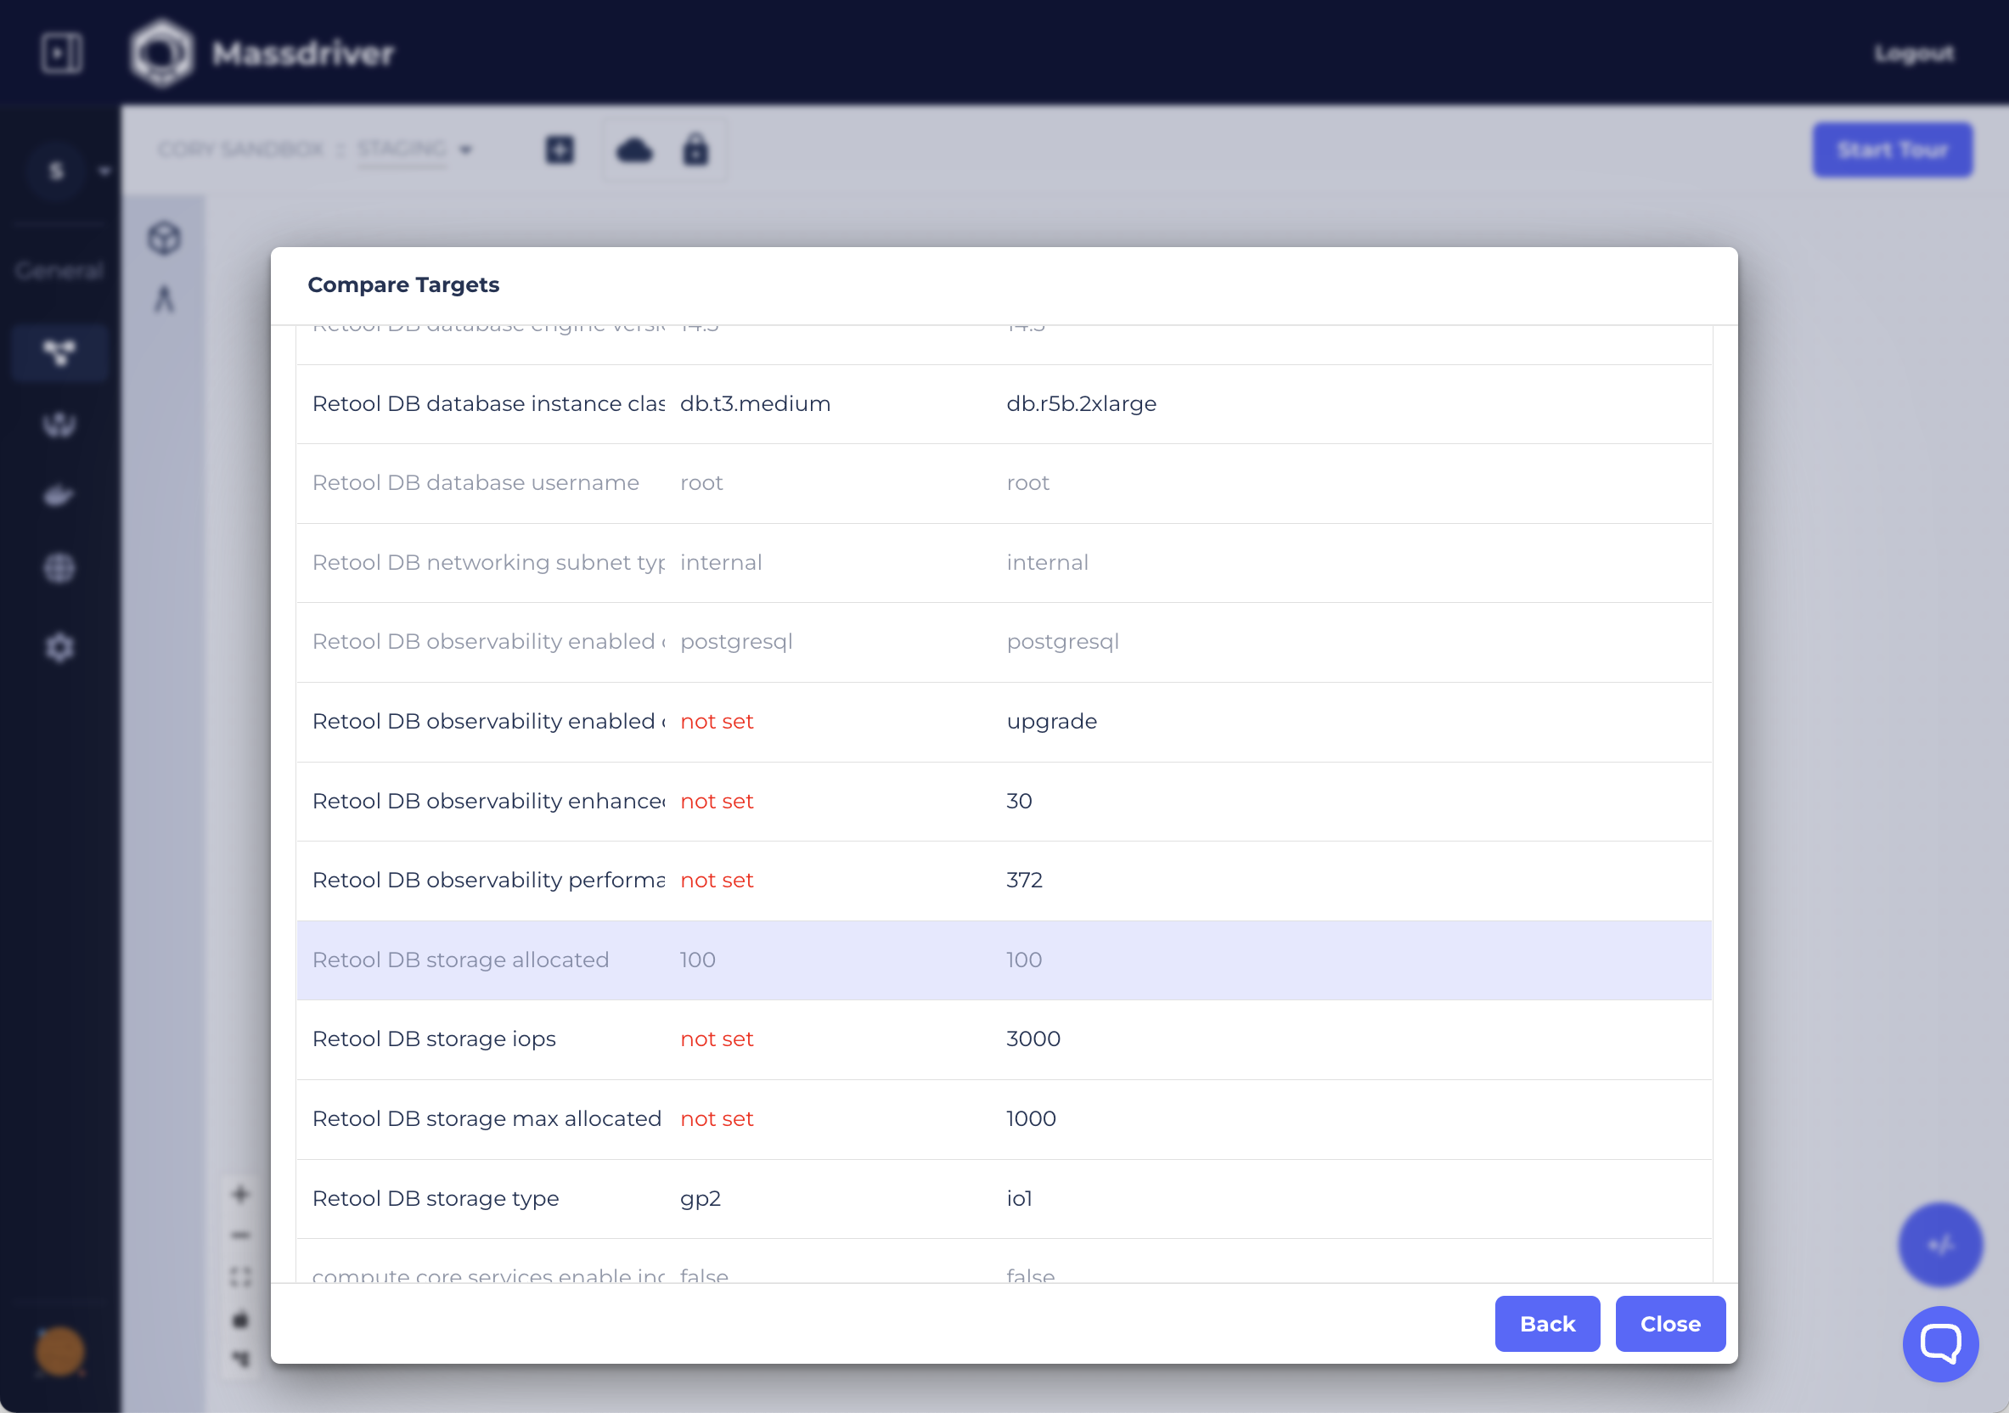
Task: Click the Retool DB database username label
Action: click(476, 483)
